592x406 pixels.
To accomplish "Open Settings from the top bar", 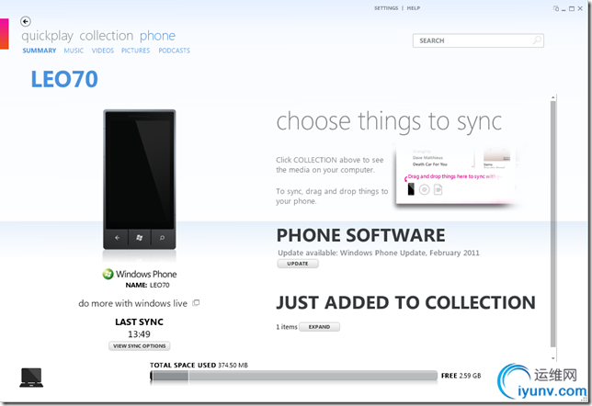I will coord(386,8).
